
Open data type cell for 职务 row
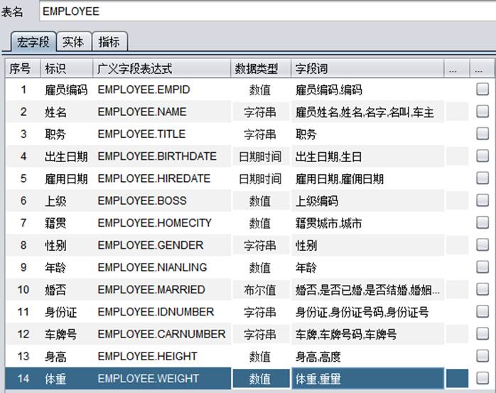(260, 134)
